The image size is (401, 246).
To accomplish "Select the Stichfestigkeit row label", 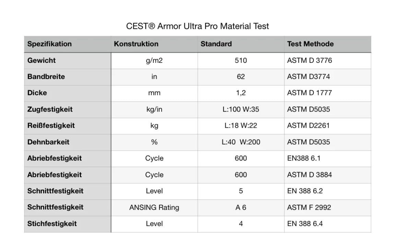I will [x=52, y=224].
